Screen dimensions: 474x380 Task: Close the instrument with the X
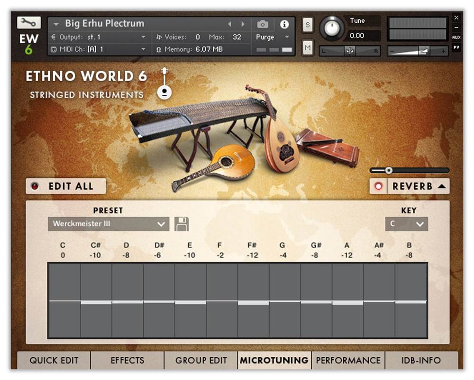tap(456, 18)
